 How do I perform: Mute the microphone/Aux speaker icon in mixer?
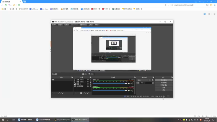[129, 84]
